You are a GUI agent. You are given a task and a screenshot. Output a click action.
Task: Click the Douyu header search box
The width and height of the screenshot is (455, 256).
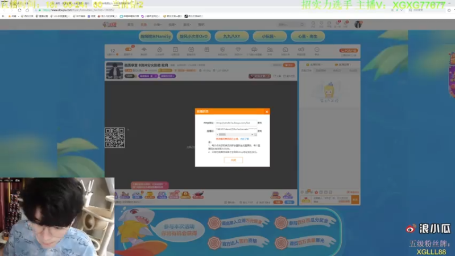[290, 24]
